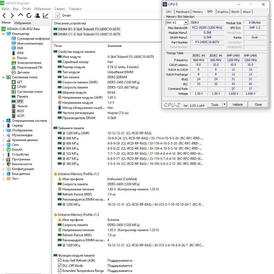Switch to the Memory tab in CPU-Z

198,12
